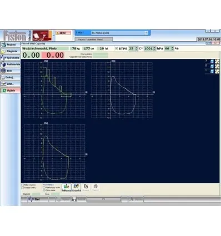Click the greyed bottom bar button right of progress
221x236 pixels.
[136, 199]
